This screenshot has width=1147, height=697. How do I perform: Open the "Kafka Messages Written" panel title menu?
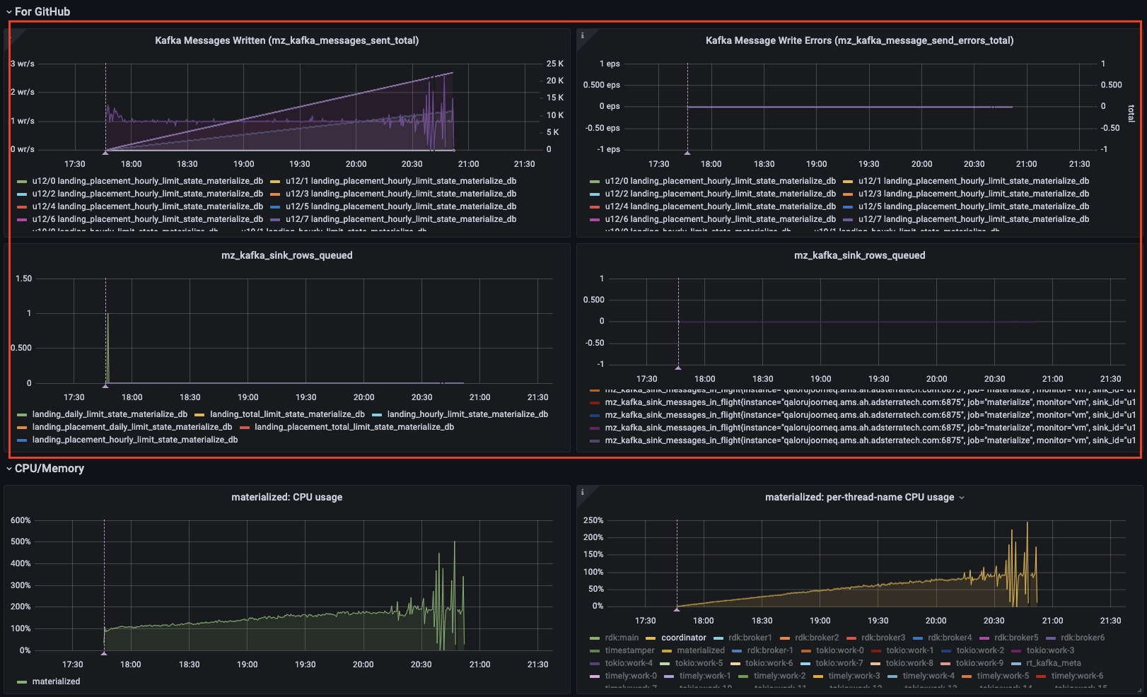pos(286,40)
